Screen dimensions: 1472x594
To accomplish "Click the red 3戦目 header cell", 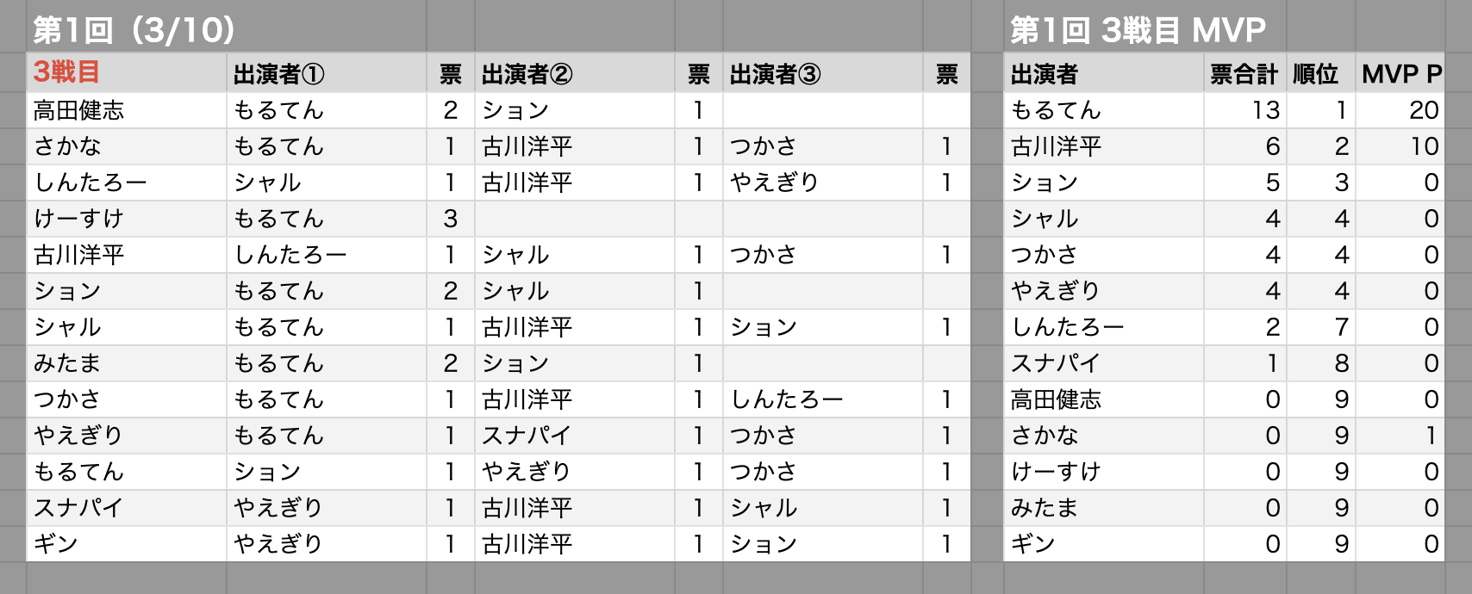I will 67,72.
